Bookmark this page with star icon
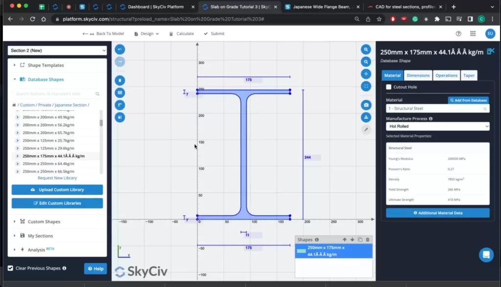 (x=379, y=19)
